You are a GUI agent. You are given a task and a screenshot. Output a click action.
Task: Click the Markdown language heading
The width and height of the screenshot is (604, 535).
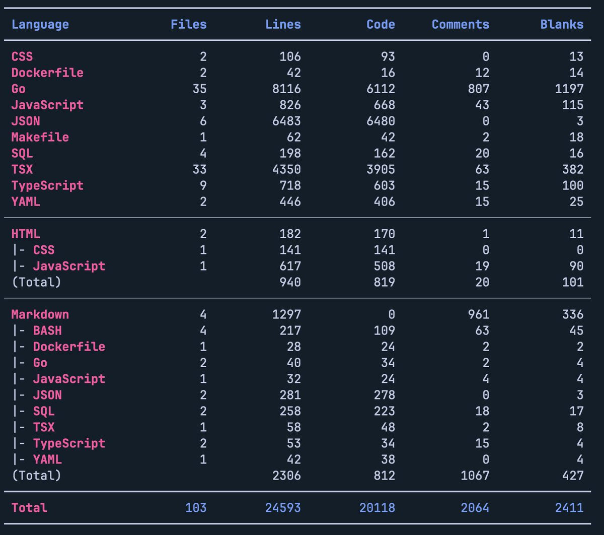coord(40,314)
